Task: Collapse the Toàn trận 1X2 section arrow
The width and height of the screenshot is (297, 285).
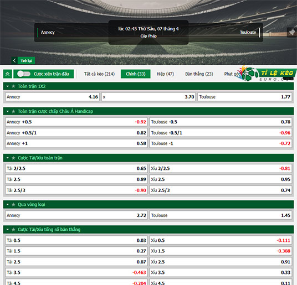Action: [8, 86]
